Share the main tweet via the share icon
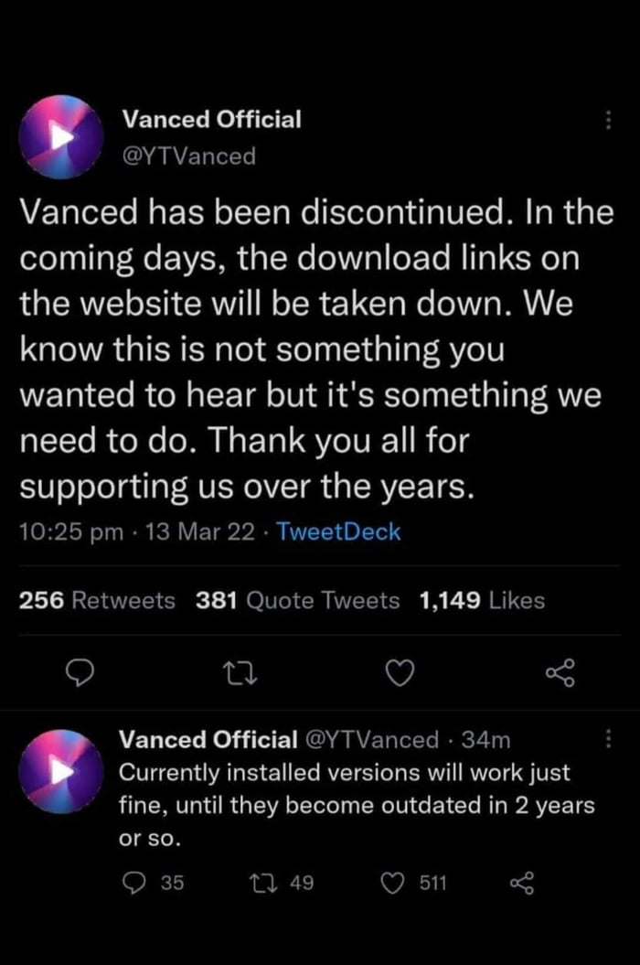 click(x=560, y=673)
